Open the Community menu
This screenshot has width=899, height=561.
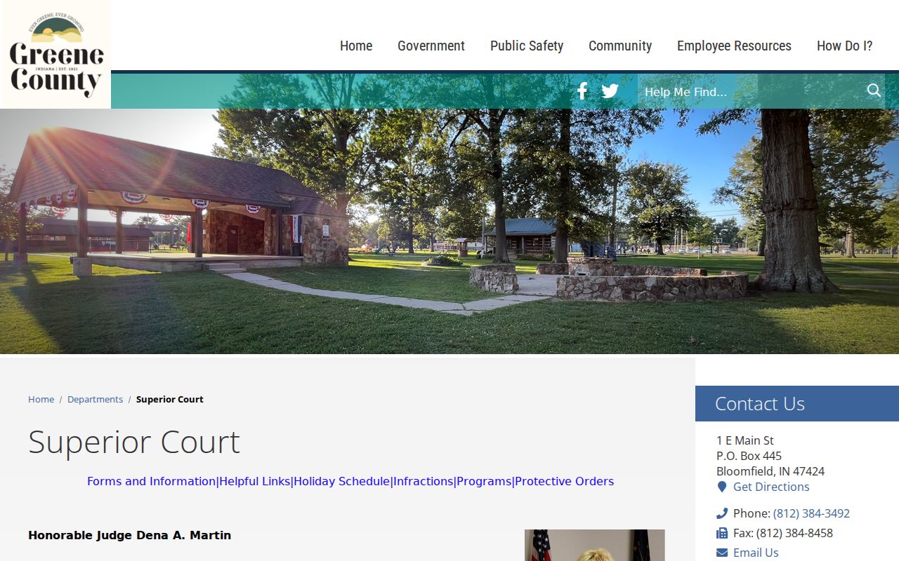click(620, 46)
